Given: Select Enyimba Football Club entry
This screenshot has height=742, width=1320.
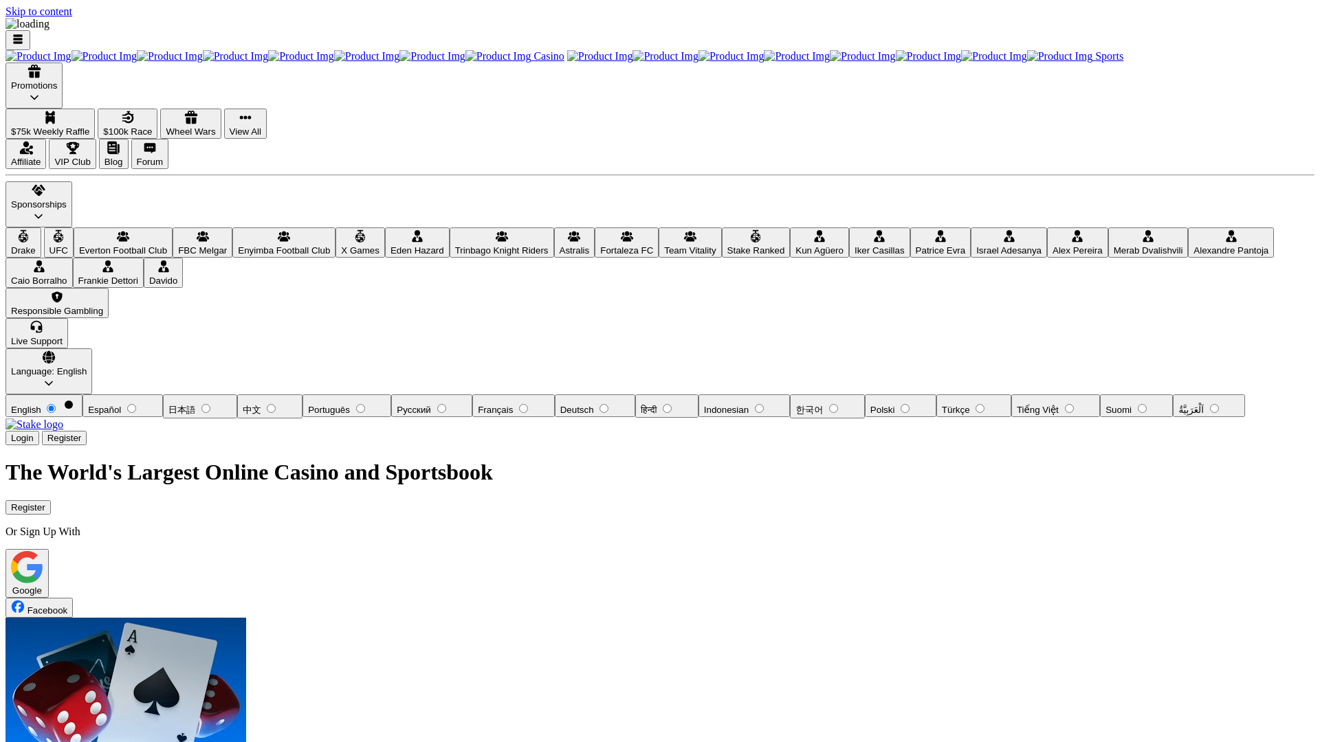Looking at the screenshot, I should pyautogui.click(x=284, y=243).
